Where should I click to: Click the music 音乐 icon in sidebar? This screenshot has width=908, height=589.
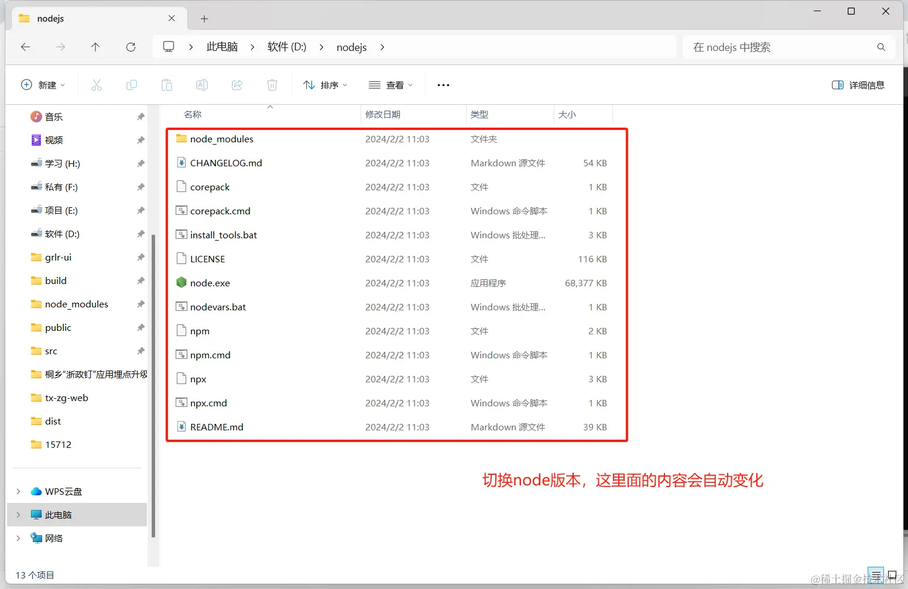tap(36, 117)
